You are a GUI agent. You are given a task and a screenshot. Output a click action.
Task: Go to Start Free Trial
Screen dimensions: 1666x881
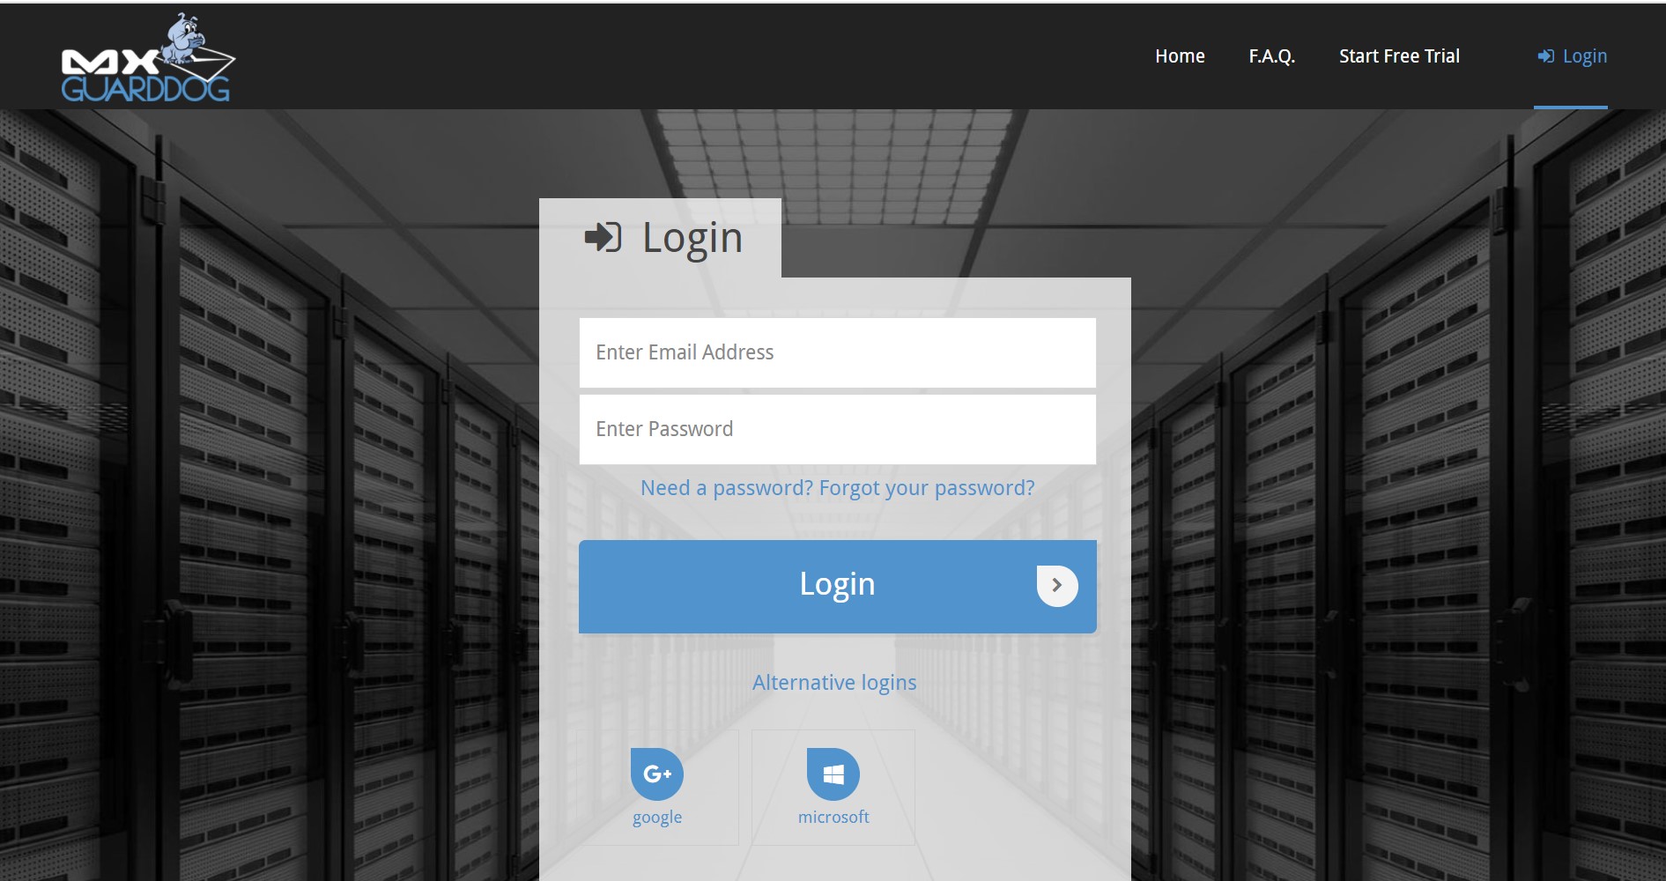1399,56
